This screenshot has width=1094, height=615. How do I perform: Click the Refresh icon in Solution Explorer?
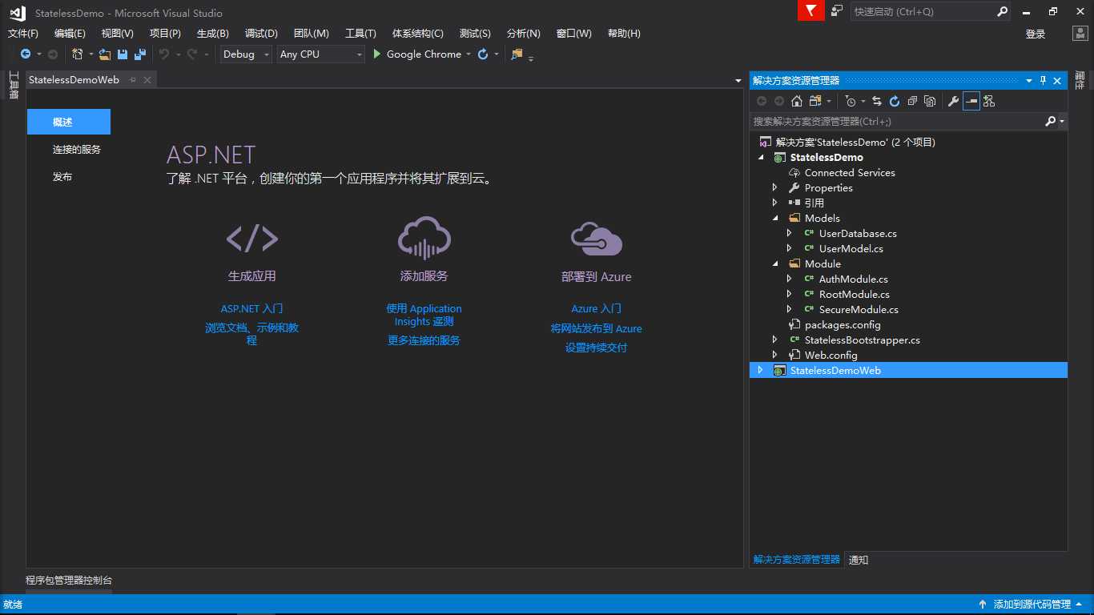pyautogui.click(x=895, y=101)
